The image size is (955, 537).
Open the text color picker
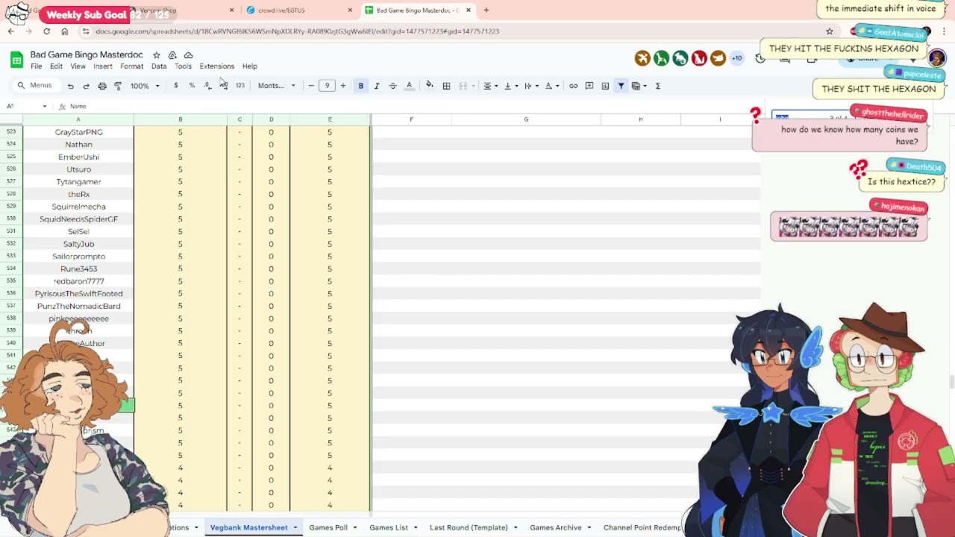tap(409, 86)
